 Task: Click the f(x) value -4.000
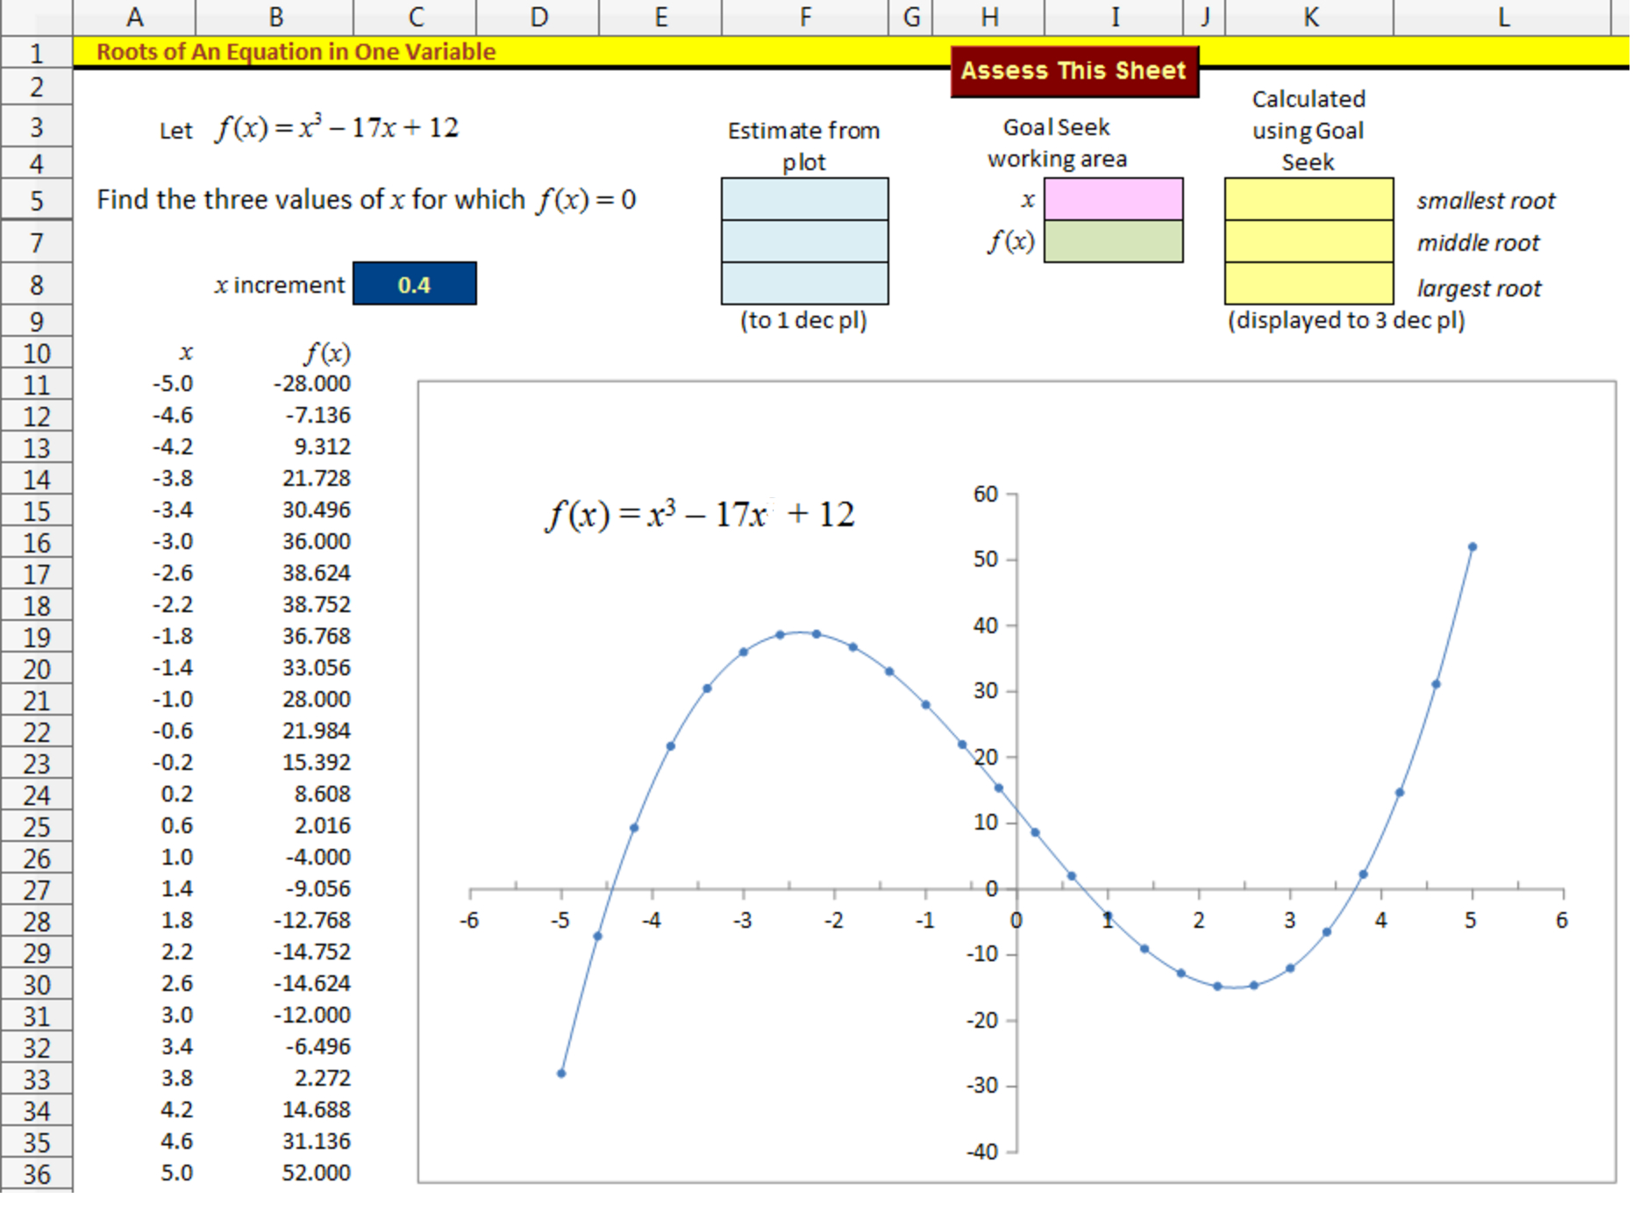click(x=317, y=858)
